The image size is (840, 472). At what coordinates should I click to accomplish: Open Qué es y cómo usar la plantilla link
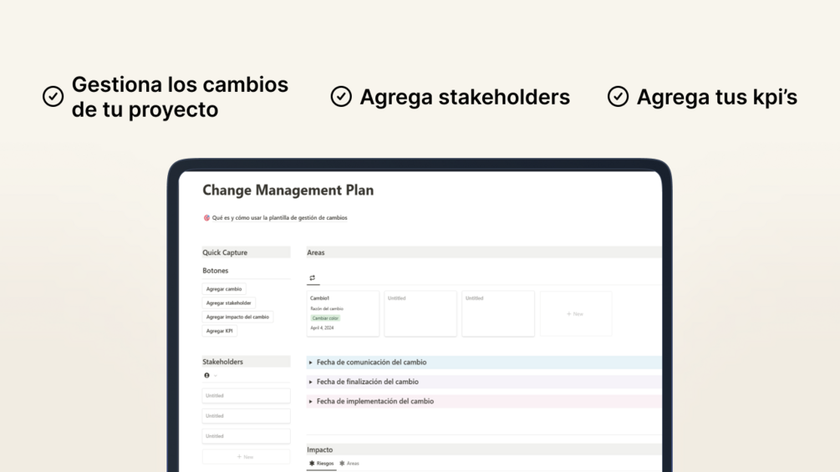click(x=279, y=218)
